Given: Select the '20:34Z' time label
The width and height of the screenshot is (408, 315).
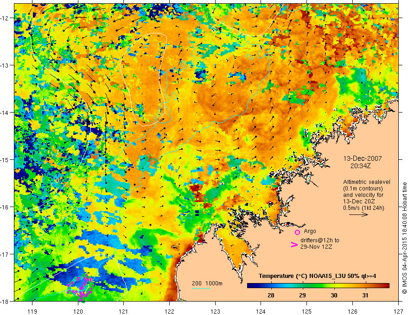Looking at the screenshot, I should (360, 165).
